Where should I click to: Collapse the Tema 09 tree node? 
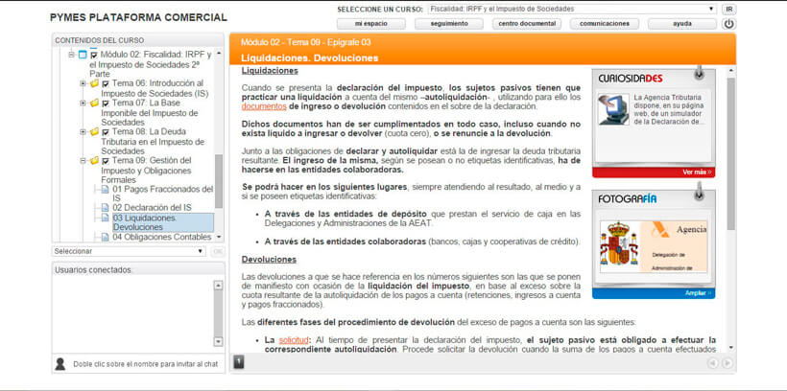click(x=83, y=161)
